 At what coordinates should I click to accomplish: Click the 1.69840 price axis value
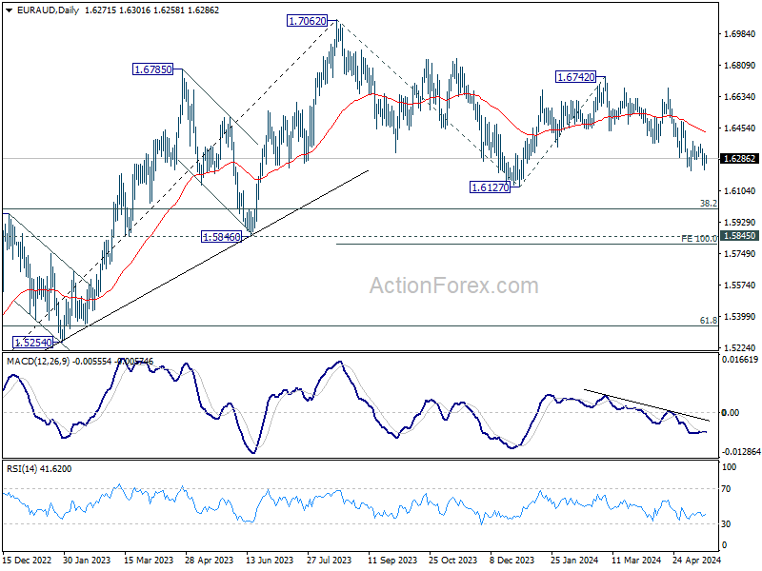click(739, 33)
